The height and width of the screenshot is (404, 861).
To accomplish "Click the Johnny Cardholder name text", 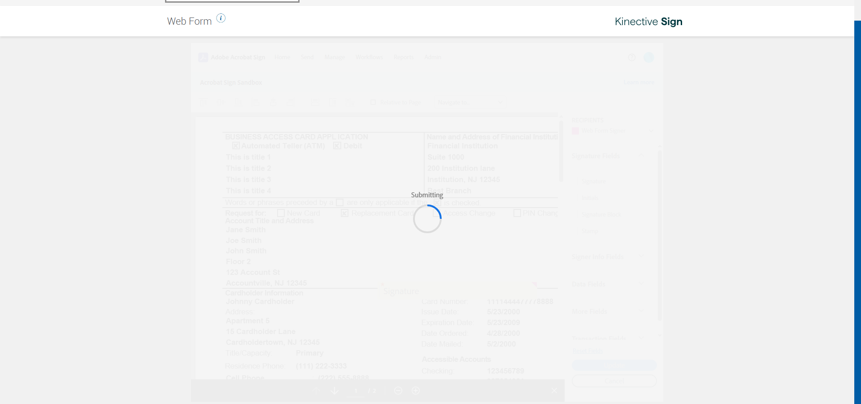I will click(260, 302).
